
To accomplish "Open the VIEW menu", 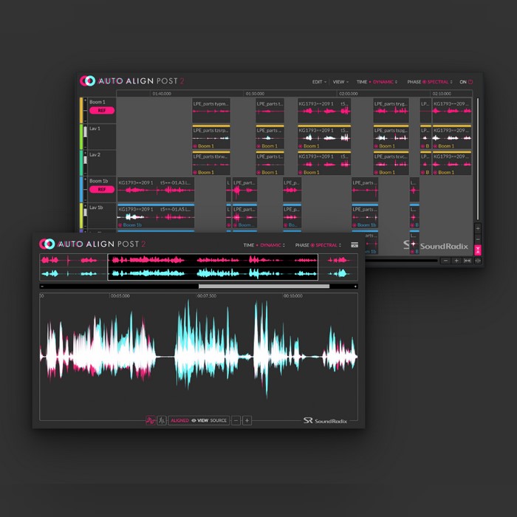I will [340, 82].
